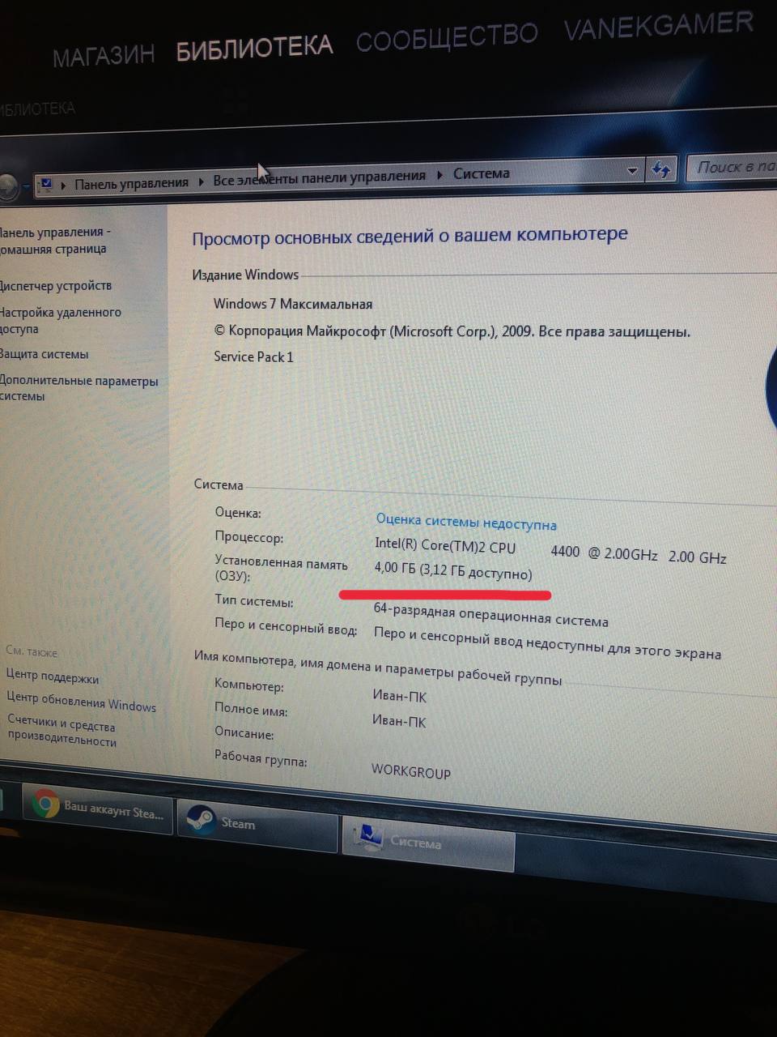777x1037 pixels.
Task: Click the Система breadcrumb segment
Action: click(482, 173)
